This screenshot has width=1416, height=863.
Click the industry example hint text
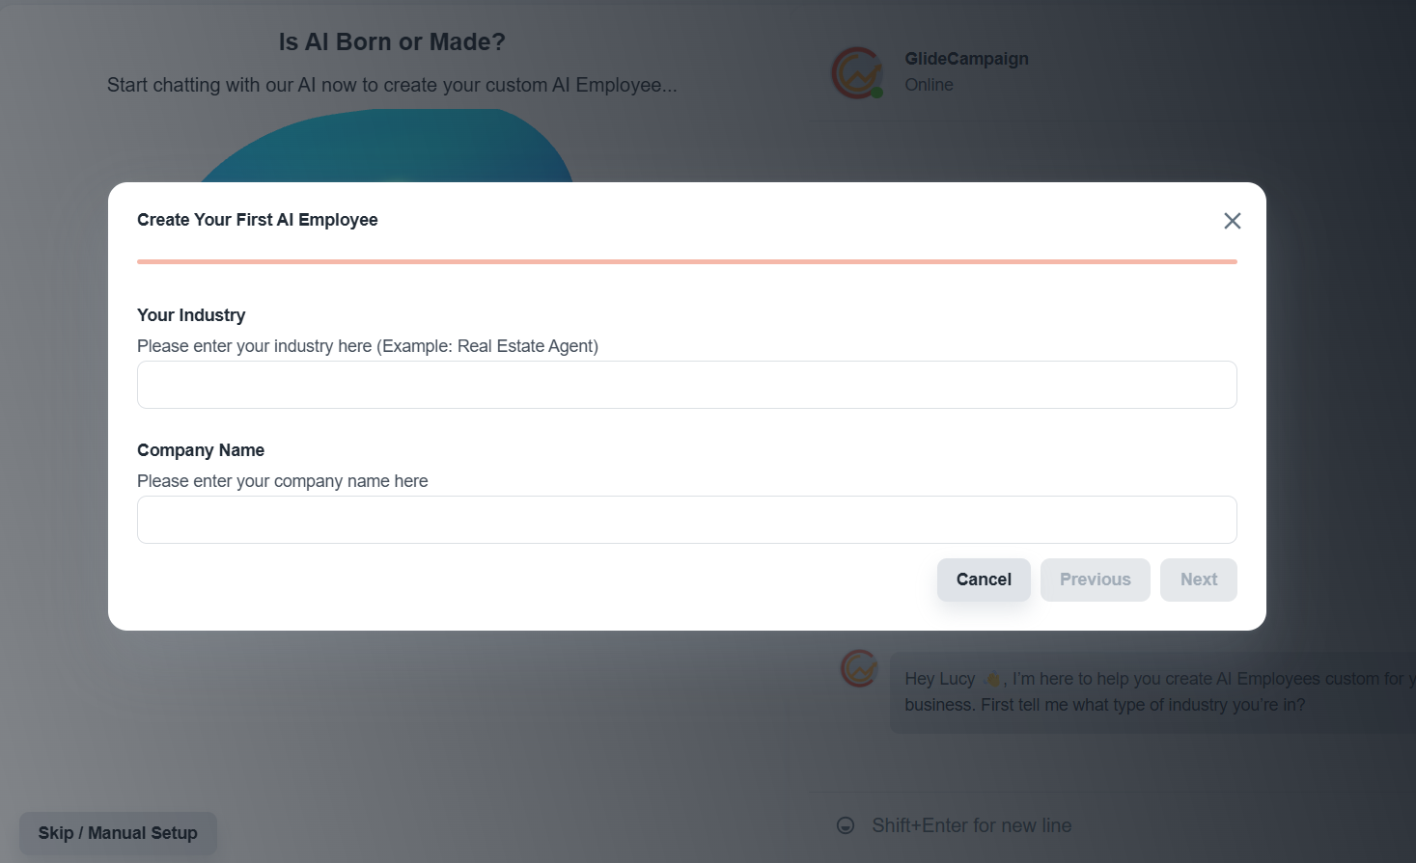pos(368,346)
